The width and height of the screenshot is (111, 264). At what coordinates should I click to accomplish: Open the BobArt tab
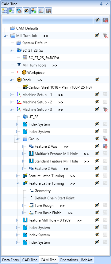click(86, 260)
